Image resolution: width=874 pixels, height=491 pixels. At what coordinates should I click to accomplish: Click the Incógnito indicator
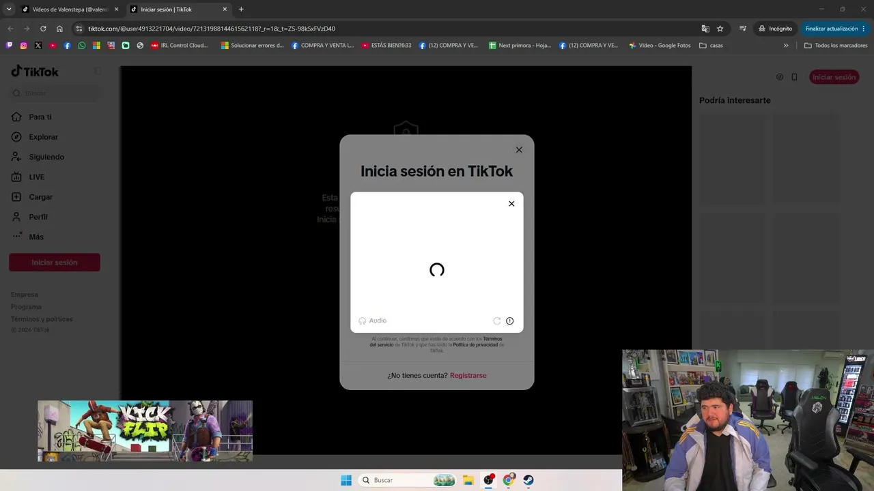click(x=776, y=29)
